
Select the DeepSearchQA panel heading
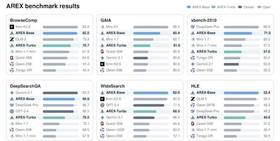click(25, 86)
